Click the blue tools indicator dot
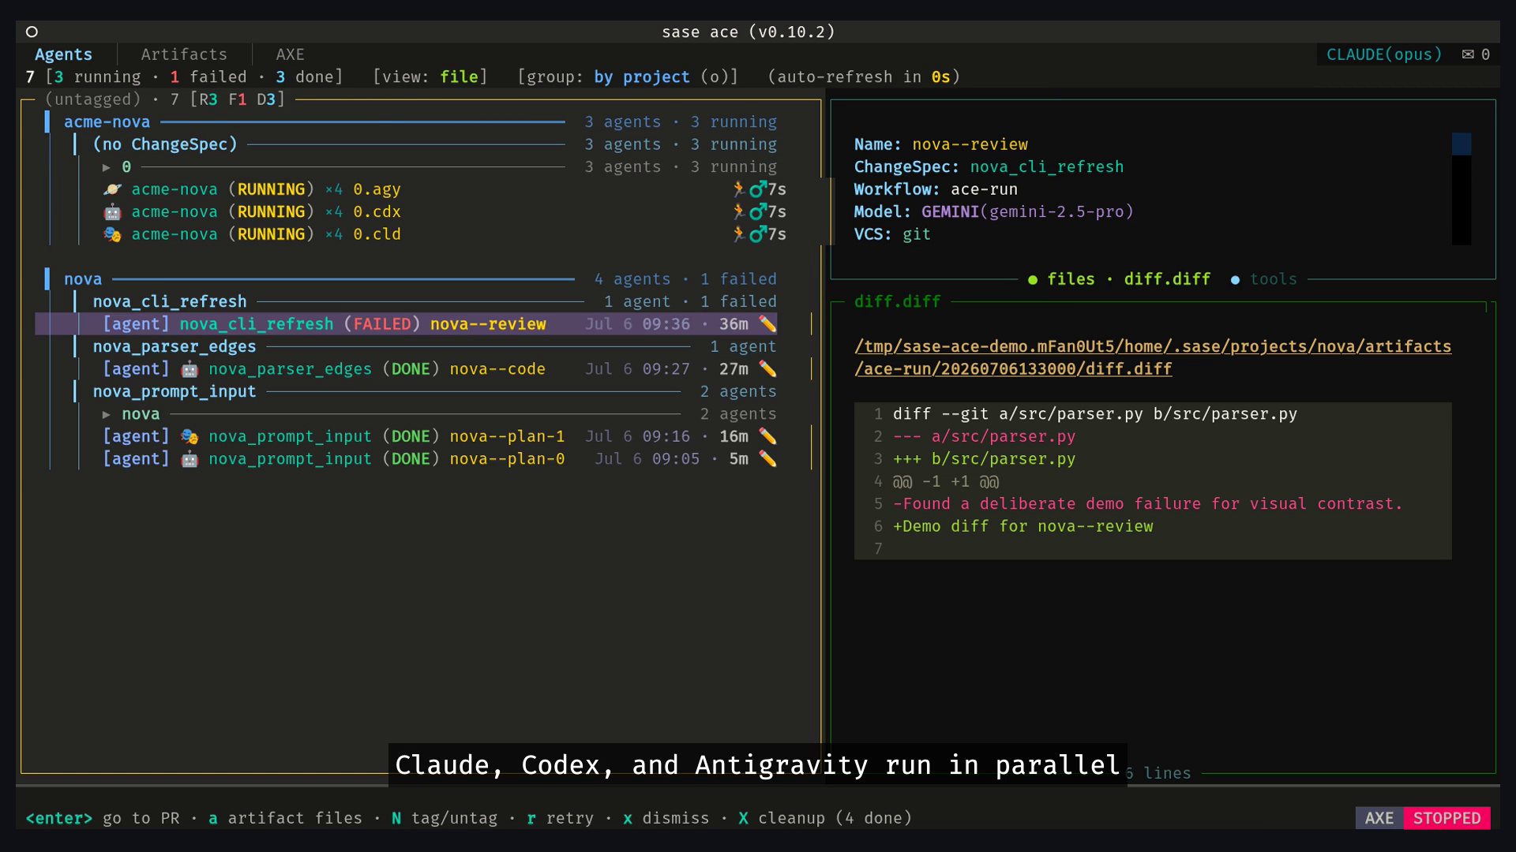Viewport: 1516px width, 852px height. point(1235,280)
